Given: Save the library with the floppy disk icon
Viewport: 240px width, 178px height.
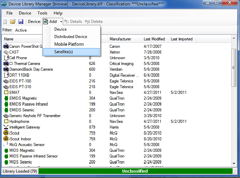Looking at the screenshot, I should point(21,22).
